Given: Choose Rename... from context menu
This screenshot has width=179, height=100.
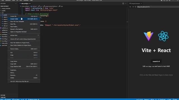Looking at the screenshot, I should tap(24, 75).
